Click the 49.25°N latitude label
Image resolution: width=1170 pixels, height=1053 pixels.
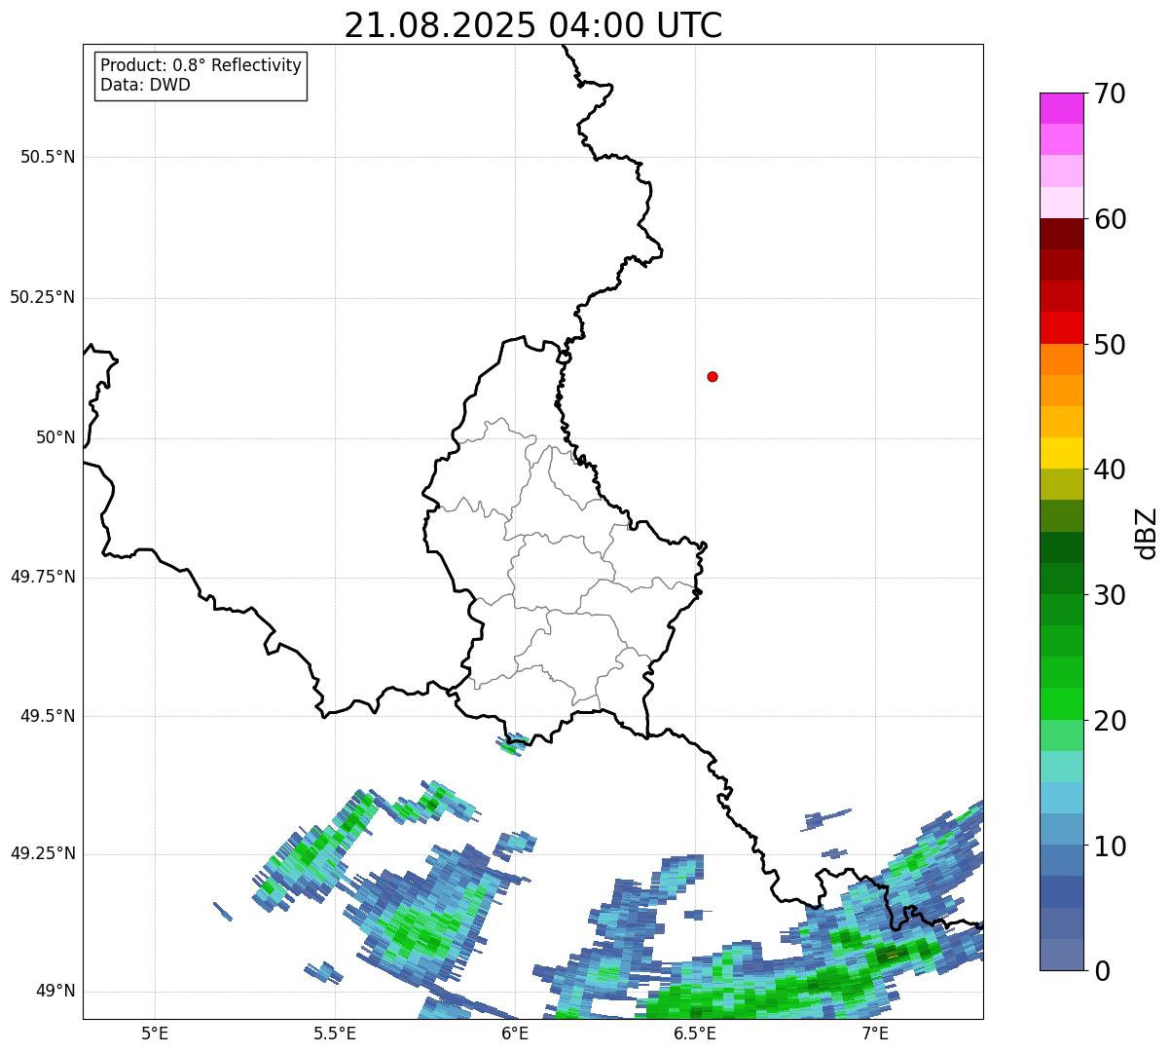[x=43, y=853]
